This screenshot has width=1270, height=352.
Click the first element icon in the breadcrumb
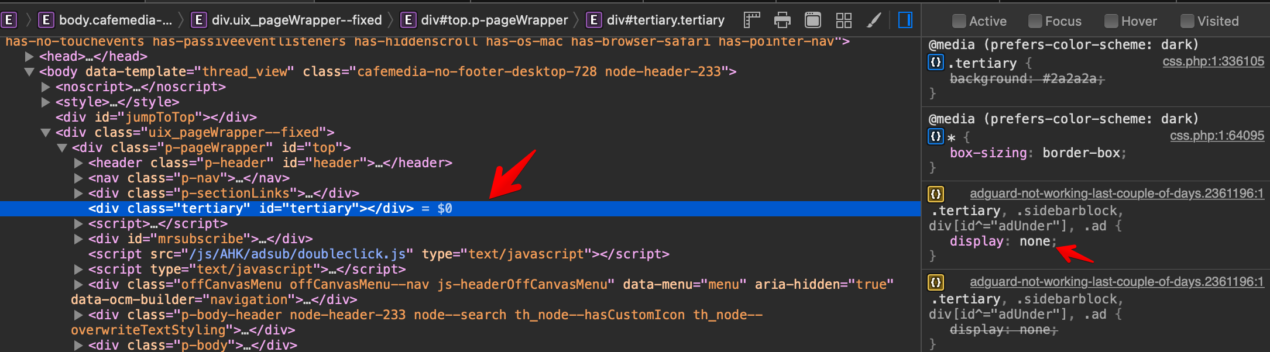coord(9,20)
